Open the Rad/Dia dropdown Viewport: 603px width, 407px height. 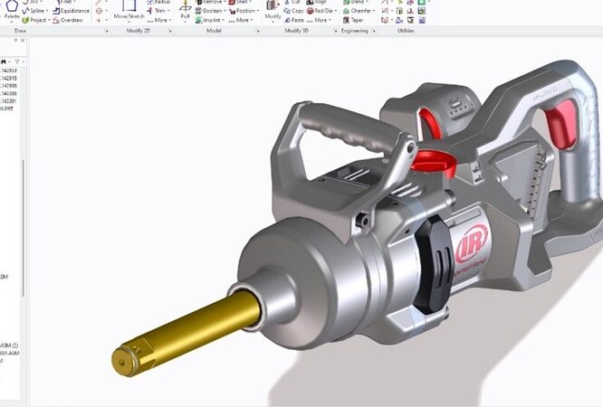pyautogui.click(x=334, y=11)
